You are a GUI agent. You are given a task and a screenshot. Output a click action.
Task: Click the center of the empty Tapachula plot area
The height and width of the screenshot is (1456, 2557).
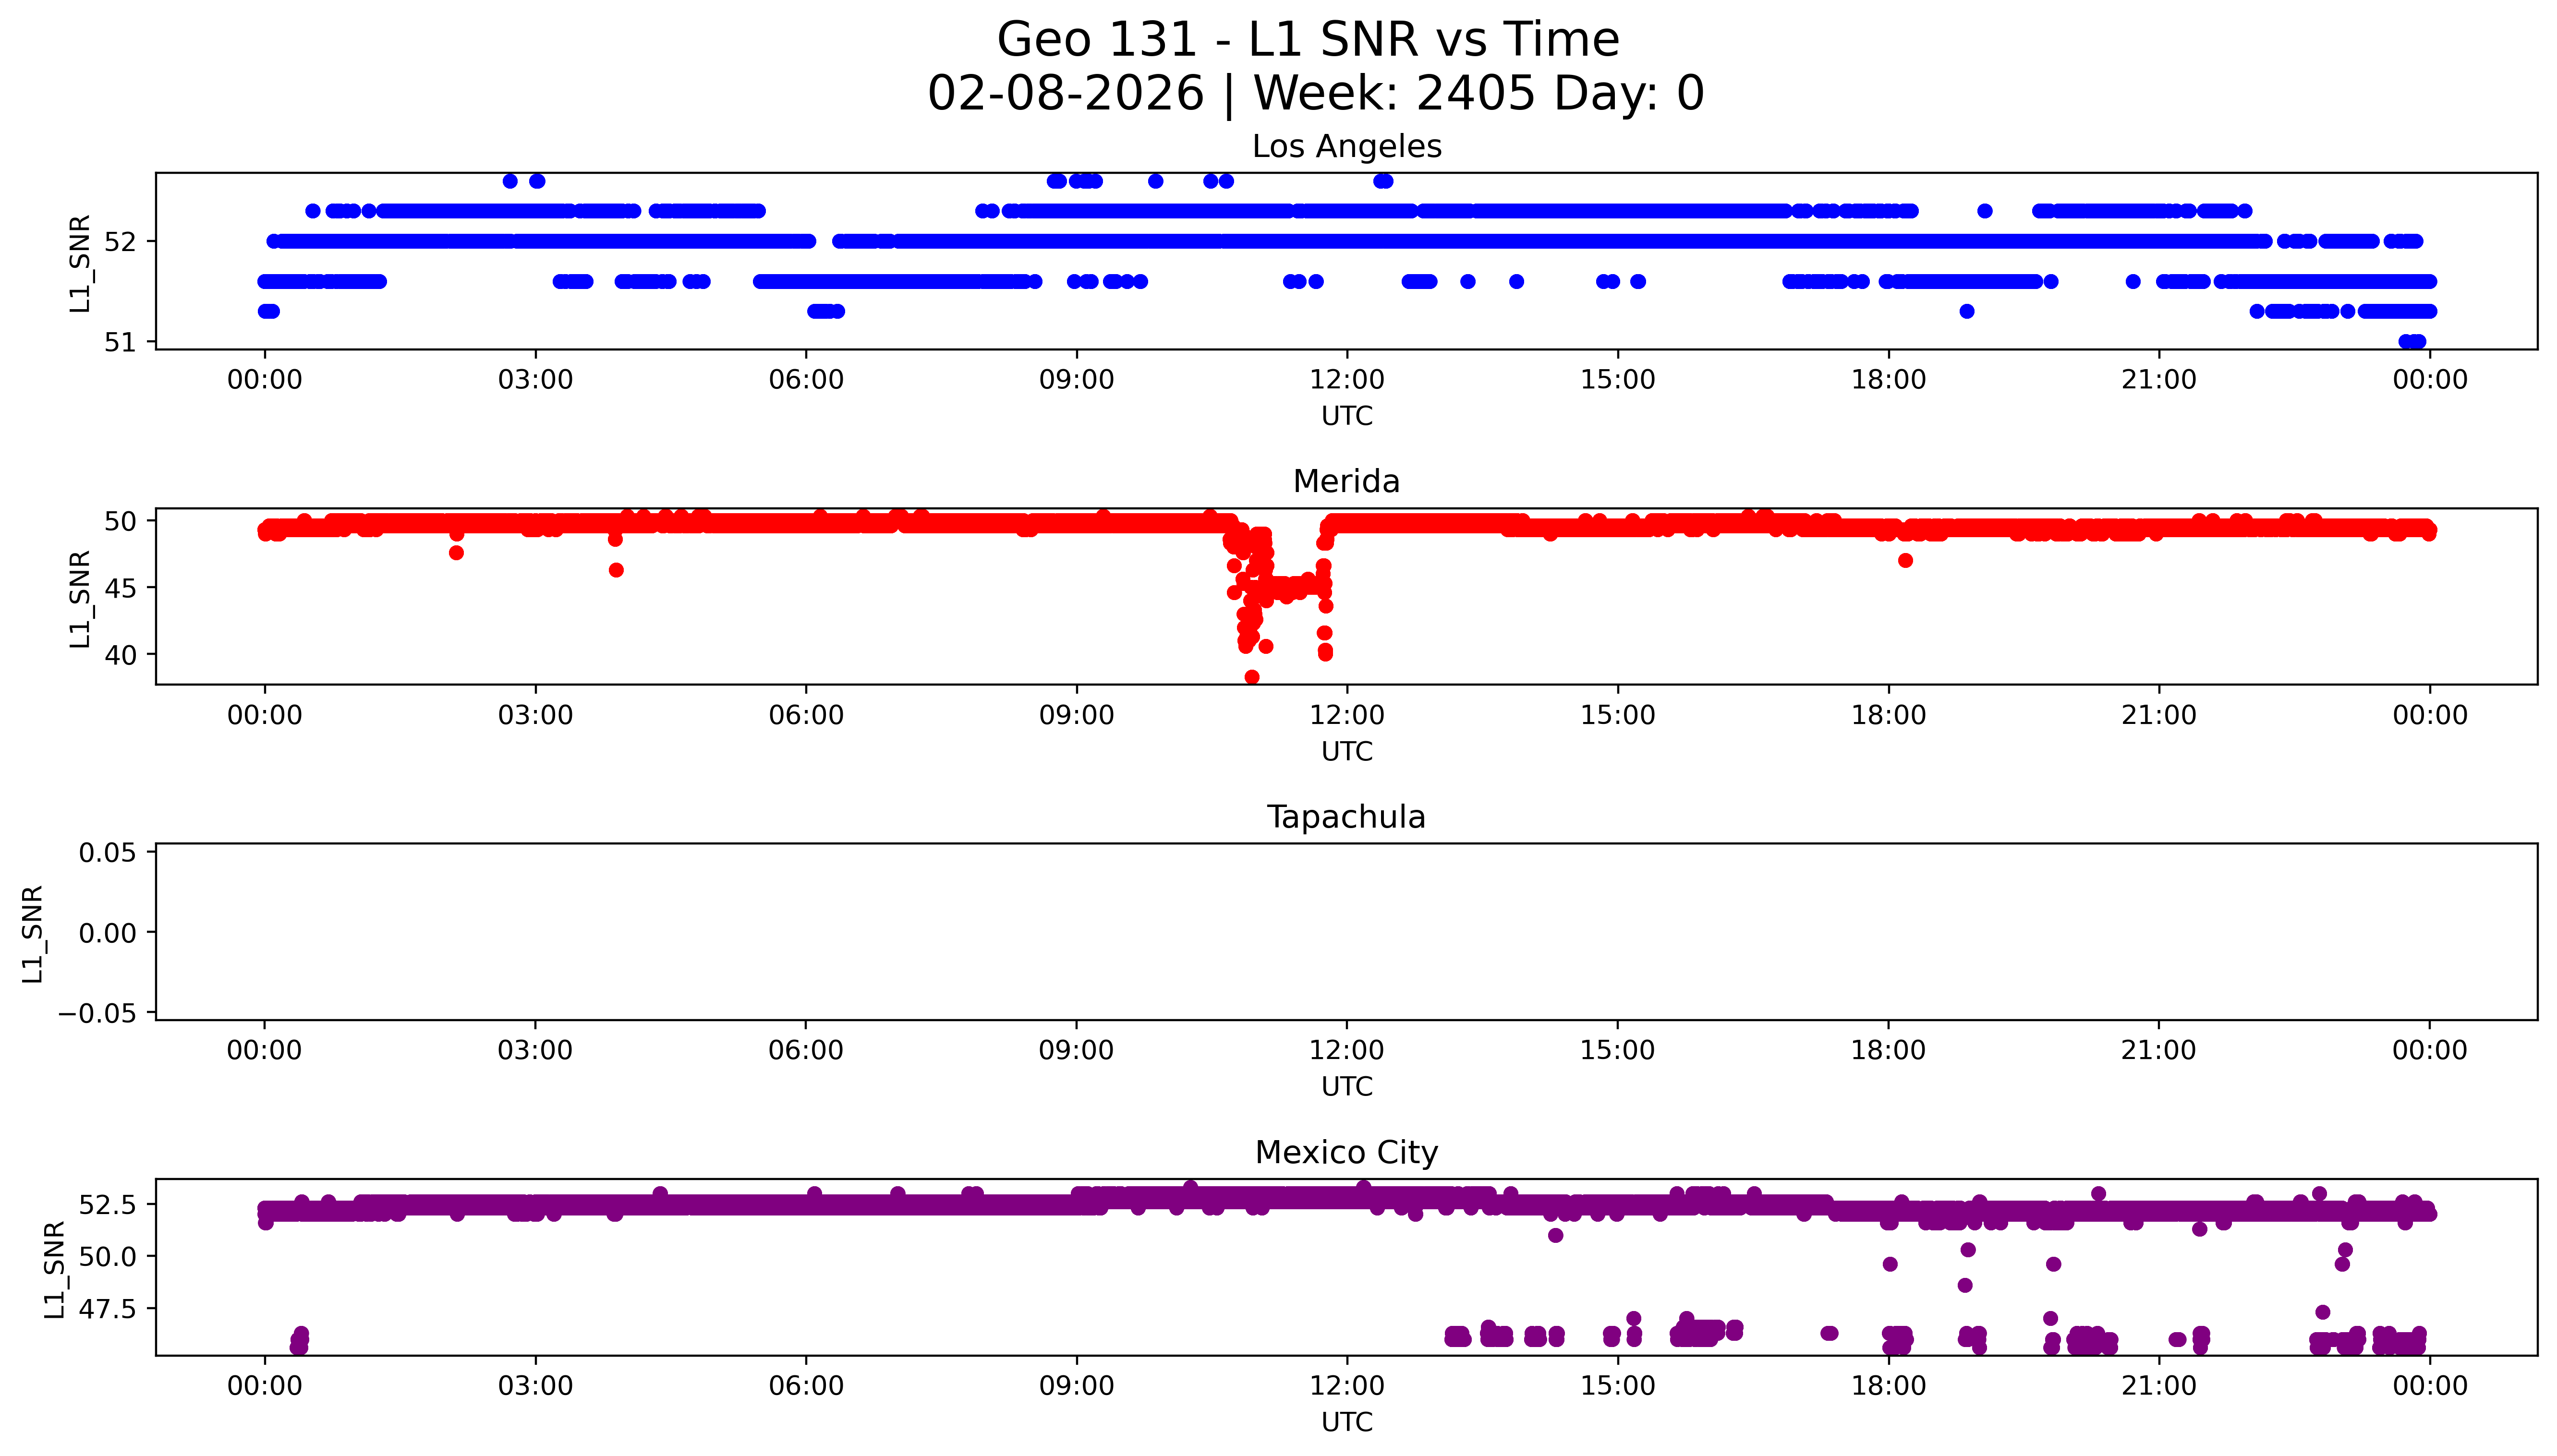click(1346, 931)
